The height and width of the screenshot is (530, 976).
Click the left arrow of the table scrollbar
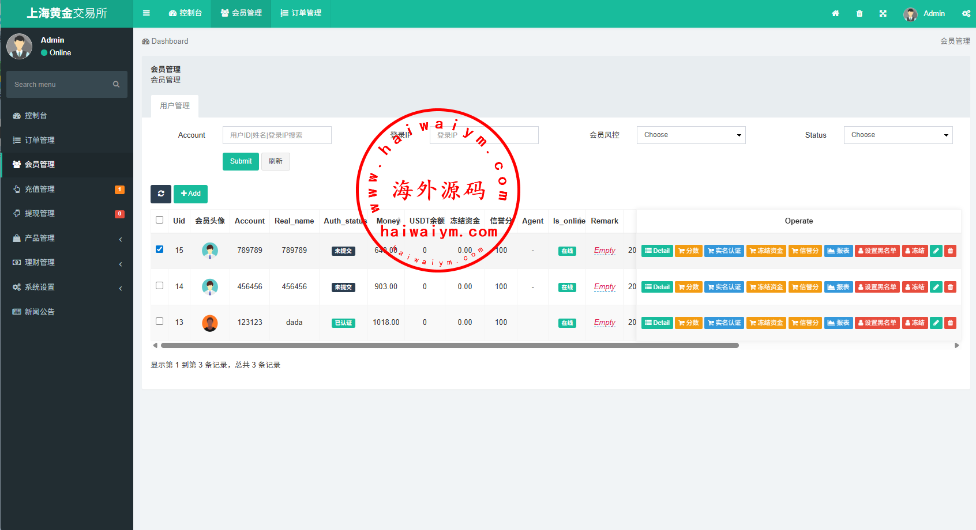pyautogui.click(x=155, y=346)
